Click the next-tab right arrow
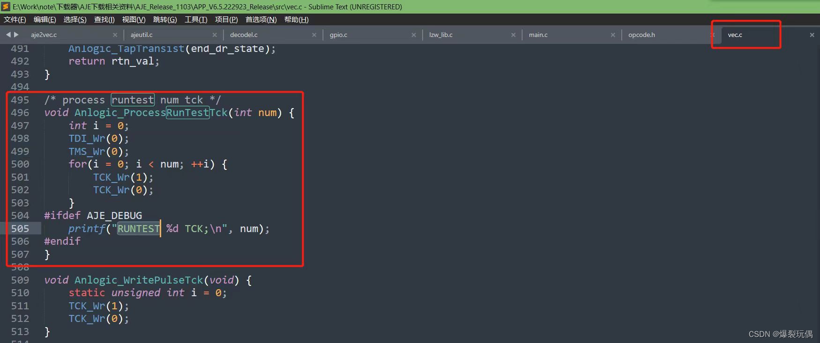This screenshot has height=343, width=820. [x=16, y=35]
